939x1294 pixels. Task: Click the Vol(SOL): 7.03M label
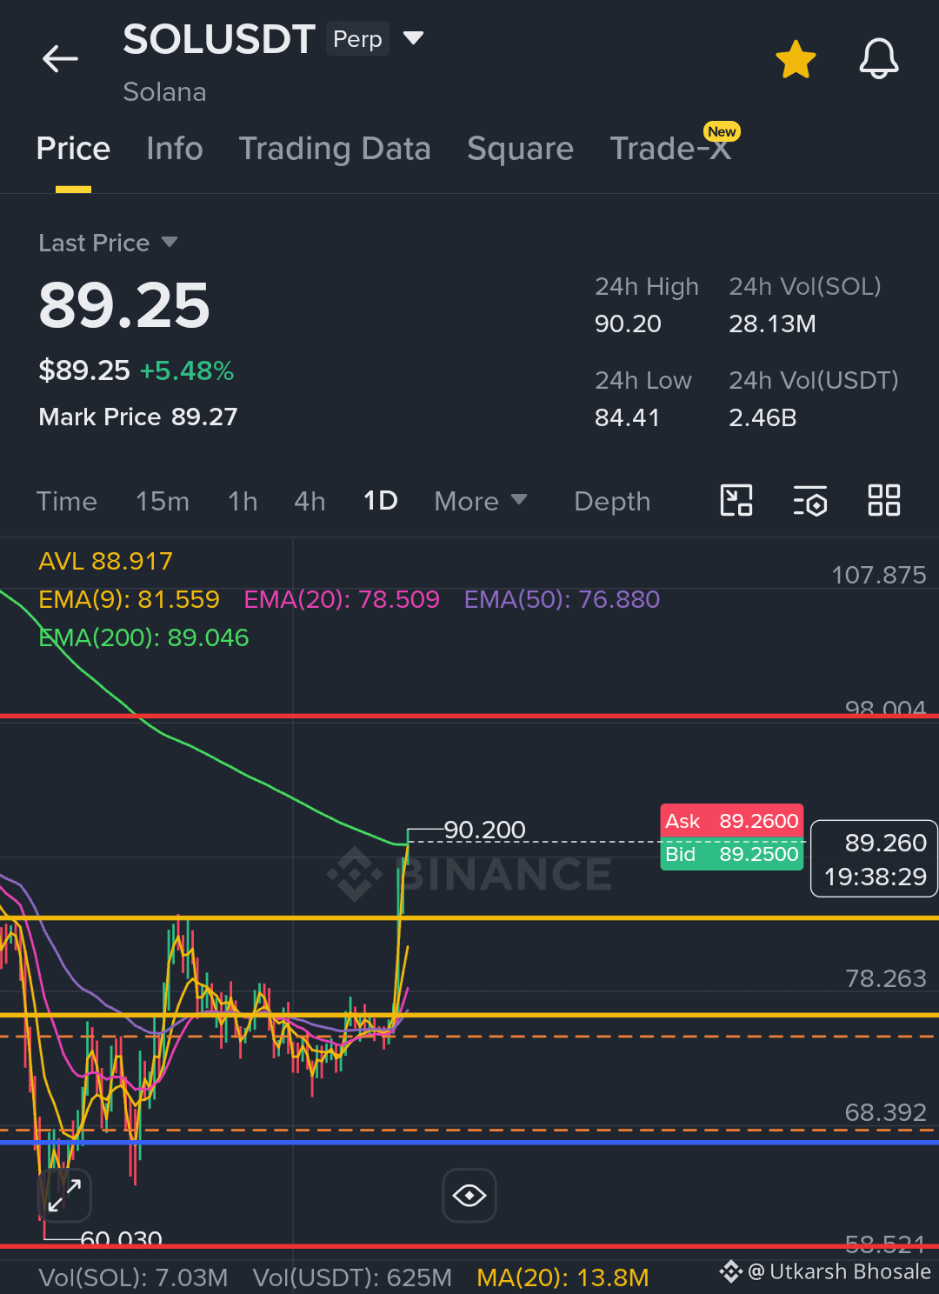[133, 1277]
